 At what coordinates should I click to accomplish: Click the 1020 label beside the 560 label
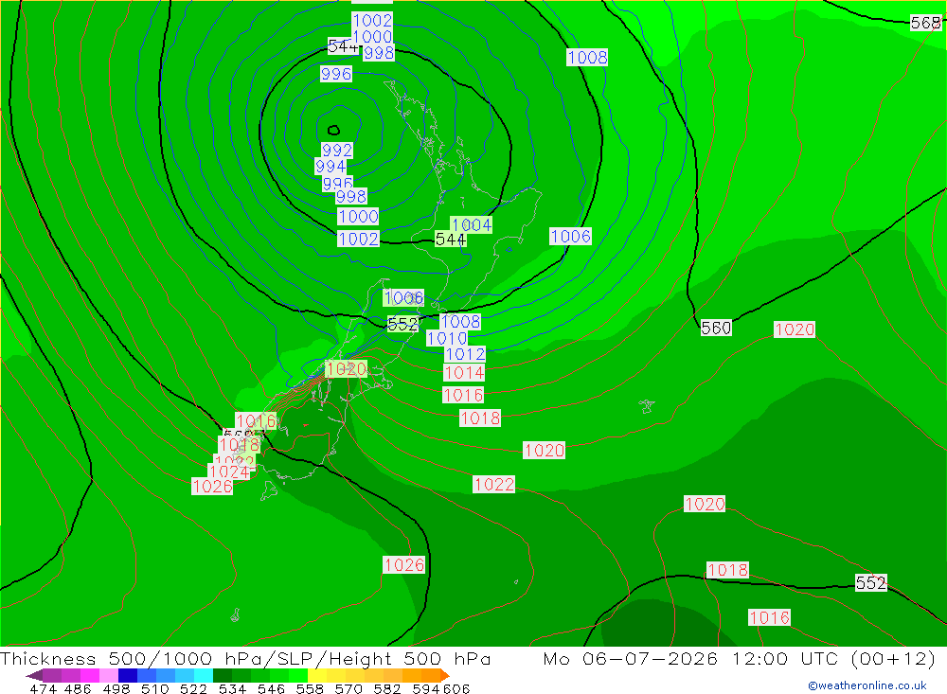(x=795, y=329)
